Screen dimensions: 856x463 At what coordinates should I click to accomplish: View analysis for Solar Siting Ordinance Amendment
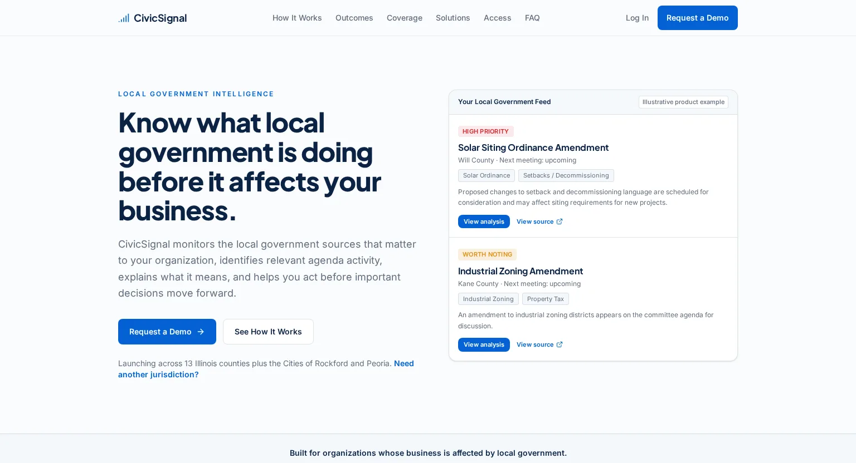coord(484,221)
